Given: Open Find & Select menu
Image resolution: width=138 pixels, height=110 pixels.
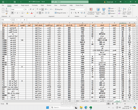Looking at the screenshot, I should [129, 11].
